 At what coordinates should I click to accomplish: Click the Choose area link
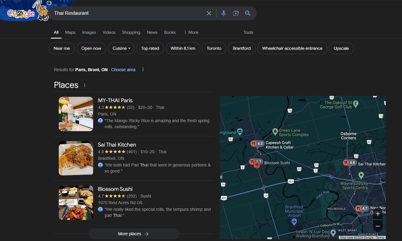[x=123, y=70]
